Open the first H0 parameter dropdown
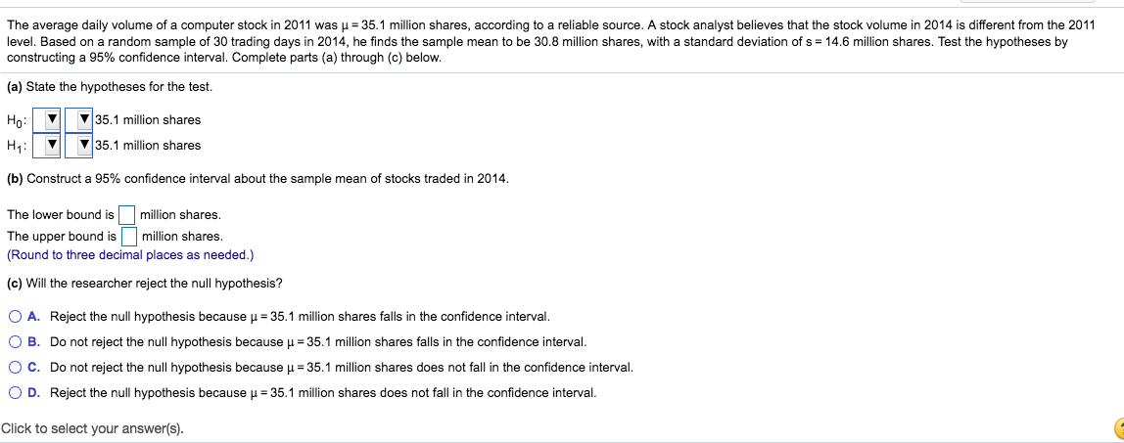 (x=47, y=120)
